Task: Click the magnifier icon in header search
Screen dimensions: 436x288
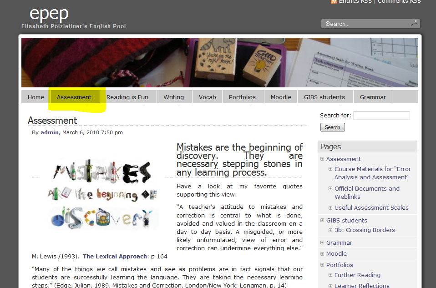Action: (414, 23)
